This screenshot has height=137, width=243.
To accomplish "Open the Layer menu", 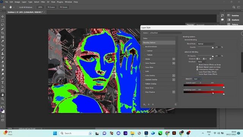I will click(24, 2).
